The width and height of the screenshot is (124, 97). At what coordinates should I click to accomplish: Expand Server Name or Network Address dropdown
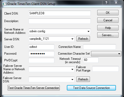pyautogui.click(x=88, y=31)
